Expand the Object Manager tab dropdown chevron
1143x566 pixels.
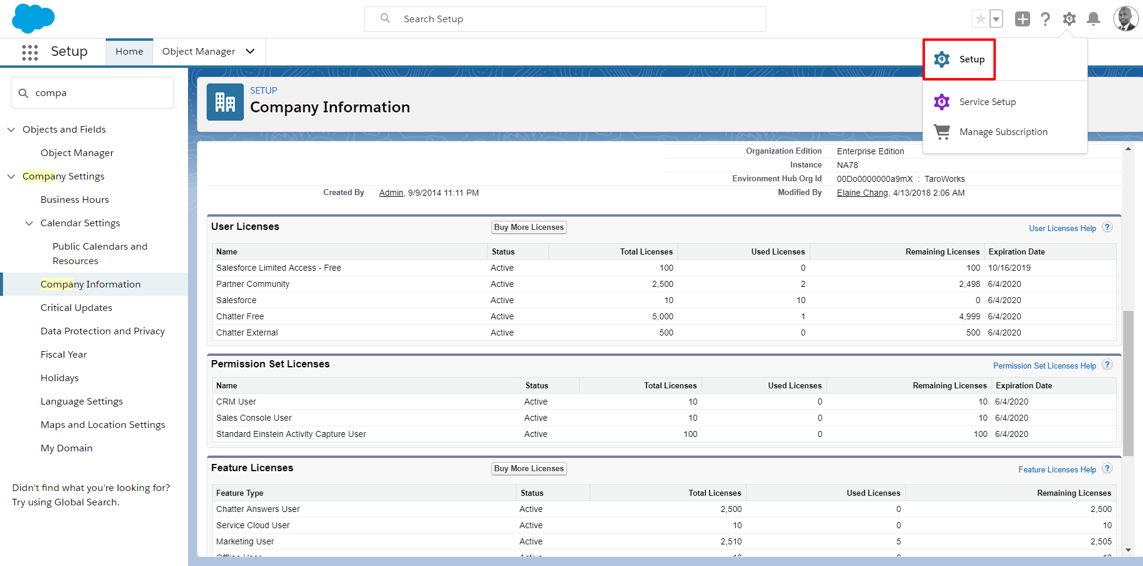(x=250, y=52)
